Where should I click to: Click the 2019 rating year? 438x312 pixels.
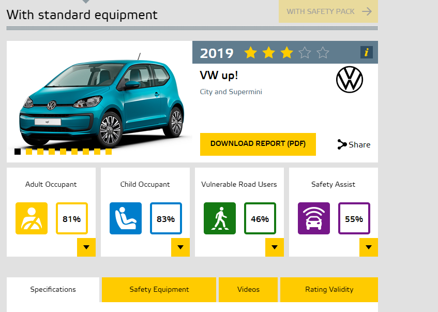(x=217, y=53)
